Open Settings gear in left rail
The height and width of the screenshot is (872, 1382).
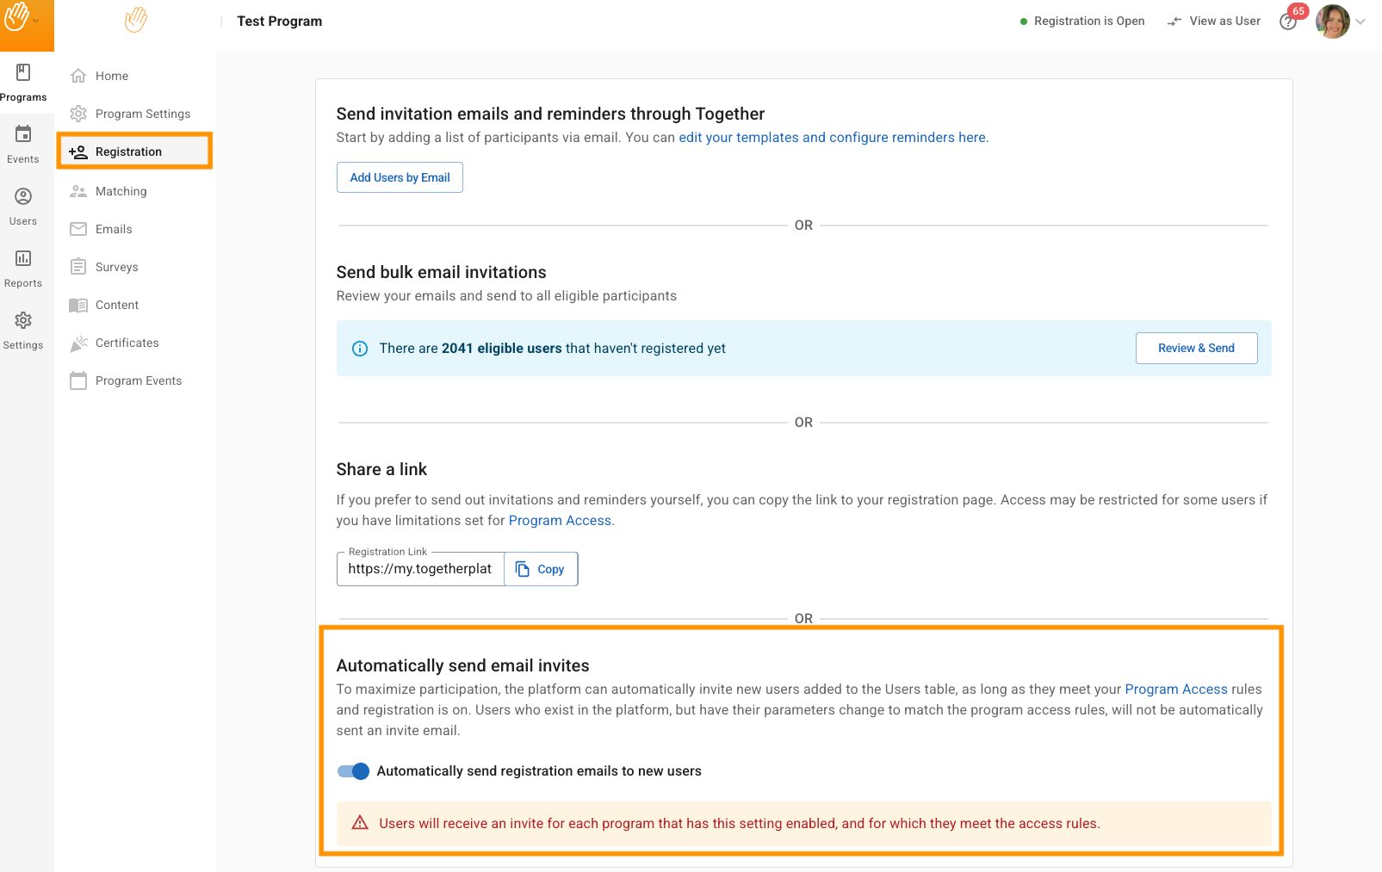(23, 321)
